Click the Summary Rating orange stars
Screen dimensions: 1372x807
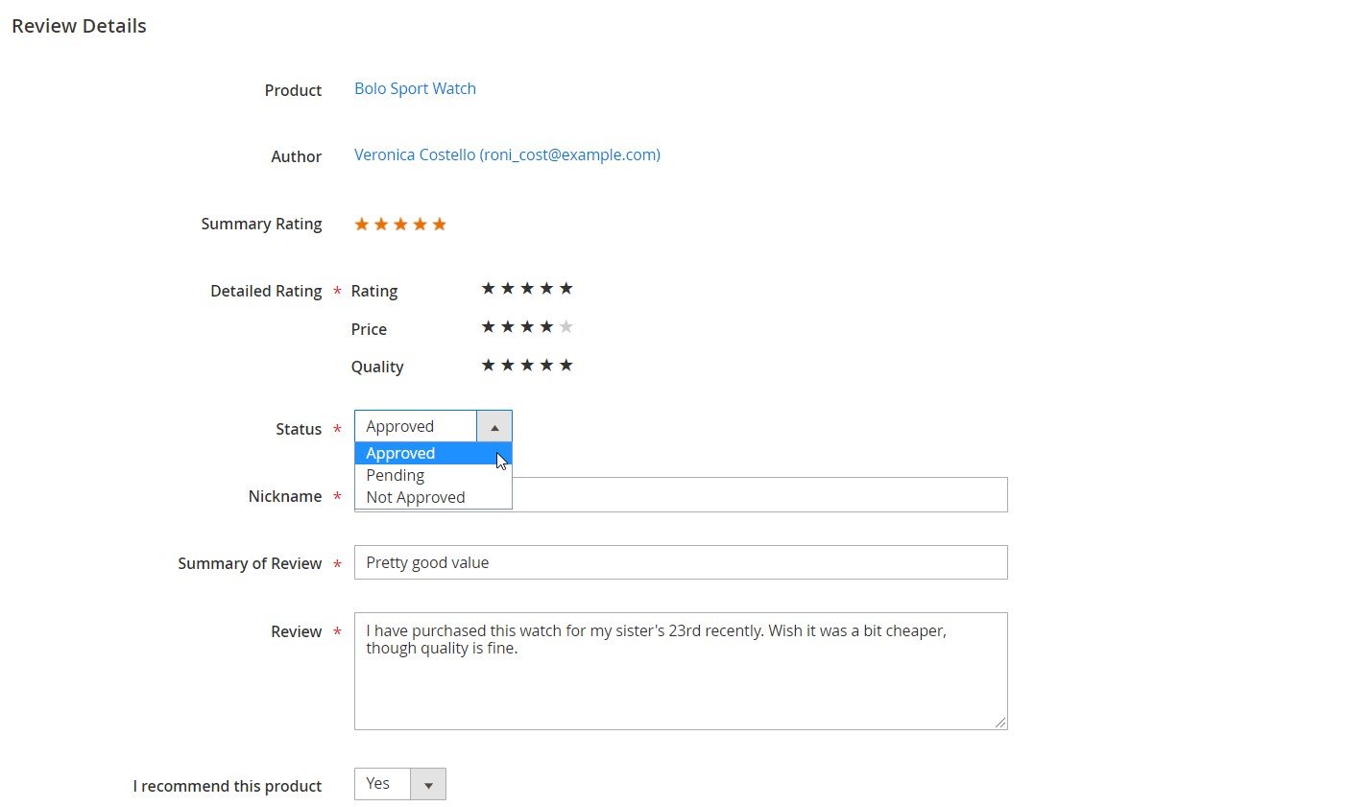(400, 224)
